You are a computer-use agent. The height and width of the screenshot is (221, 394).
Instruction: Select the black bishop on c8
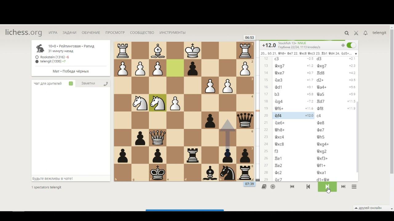coord(210,173)
